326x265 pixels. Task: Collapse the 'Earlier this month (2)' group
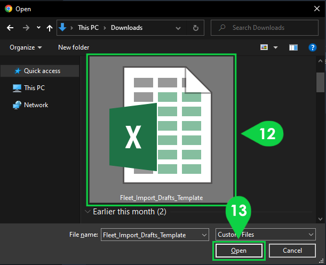(x=88, y=212)
